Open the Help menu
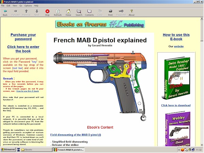 [x=36, y=5]
